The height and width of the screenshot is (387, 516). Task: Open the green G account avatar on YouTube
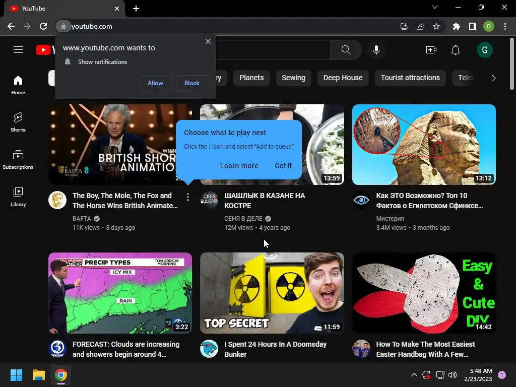pyautogui.click(x=484, y=50)
